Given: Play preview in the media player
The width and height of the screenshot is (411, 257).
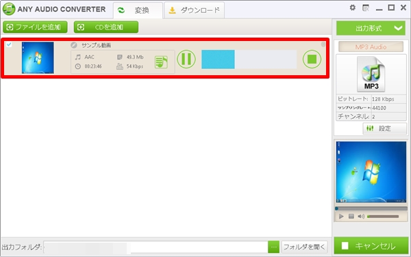Looking at the screenshot, I should [341, 216].
